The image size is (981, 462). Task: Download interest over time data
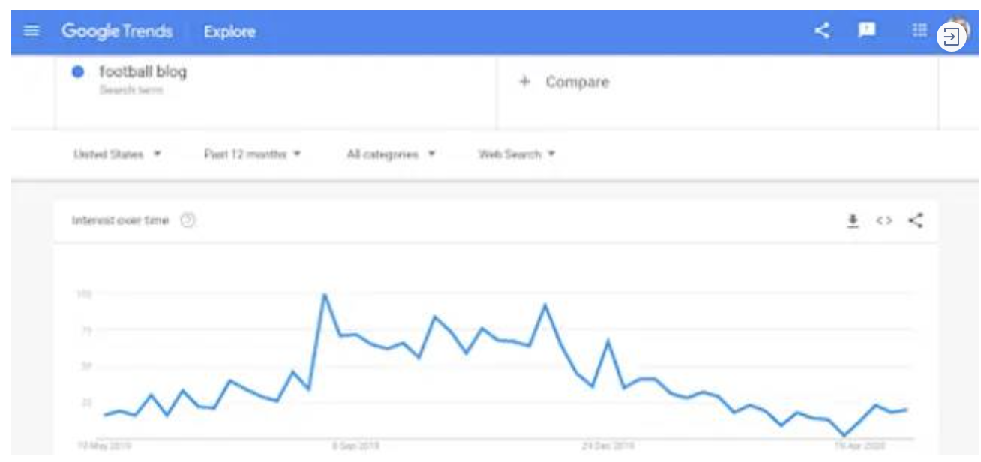coord(853,220)
